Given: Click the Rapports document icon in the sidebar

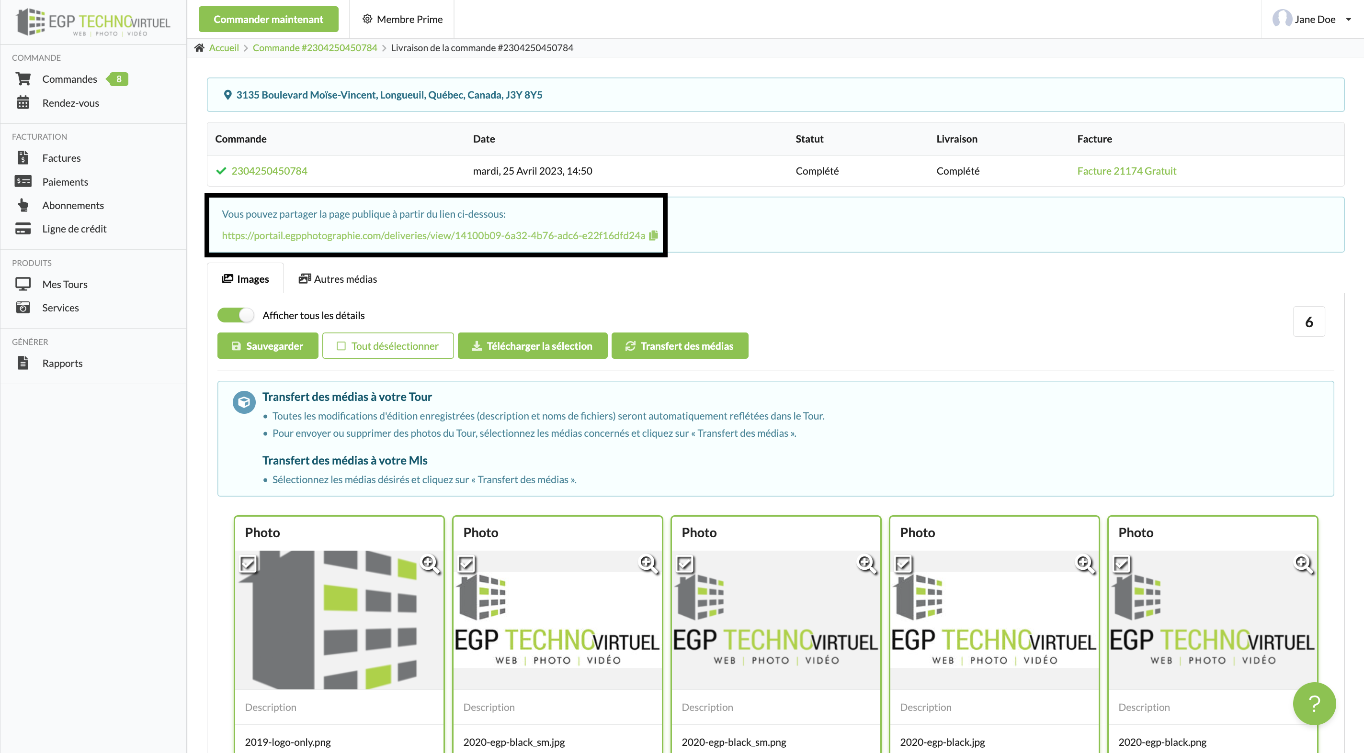Looking at the screenshot, I should 23,363.
